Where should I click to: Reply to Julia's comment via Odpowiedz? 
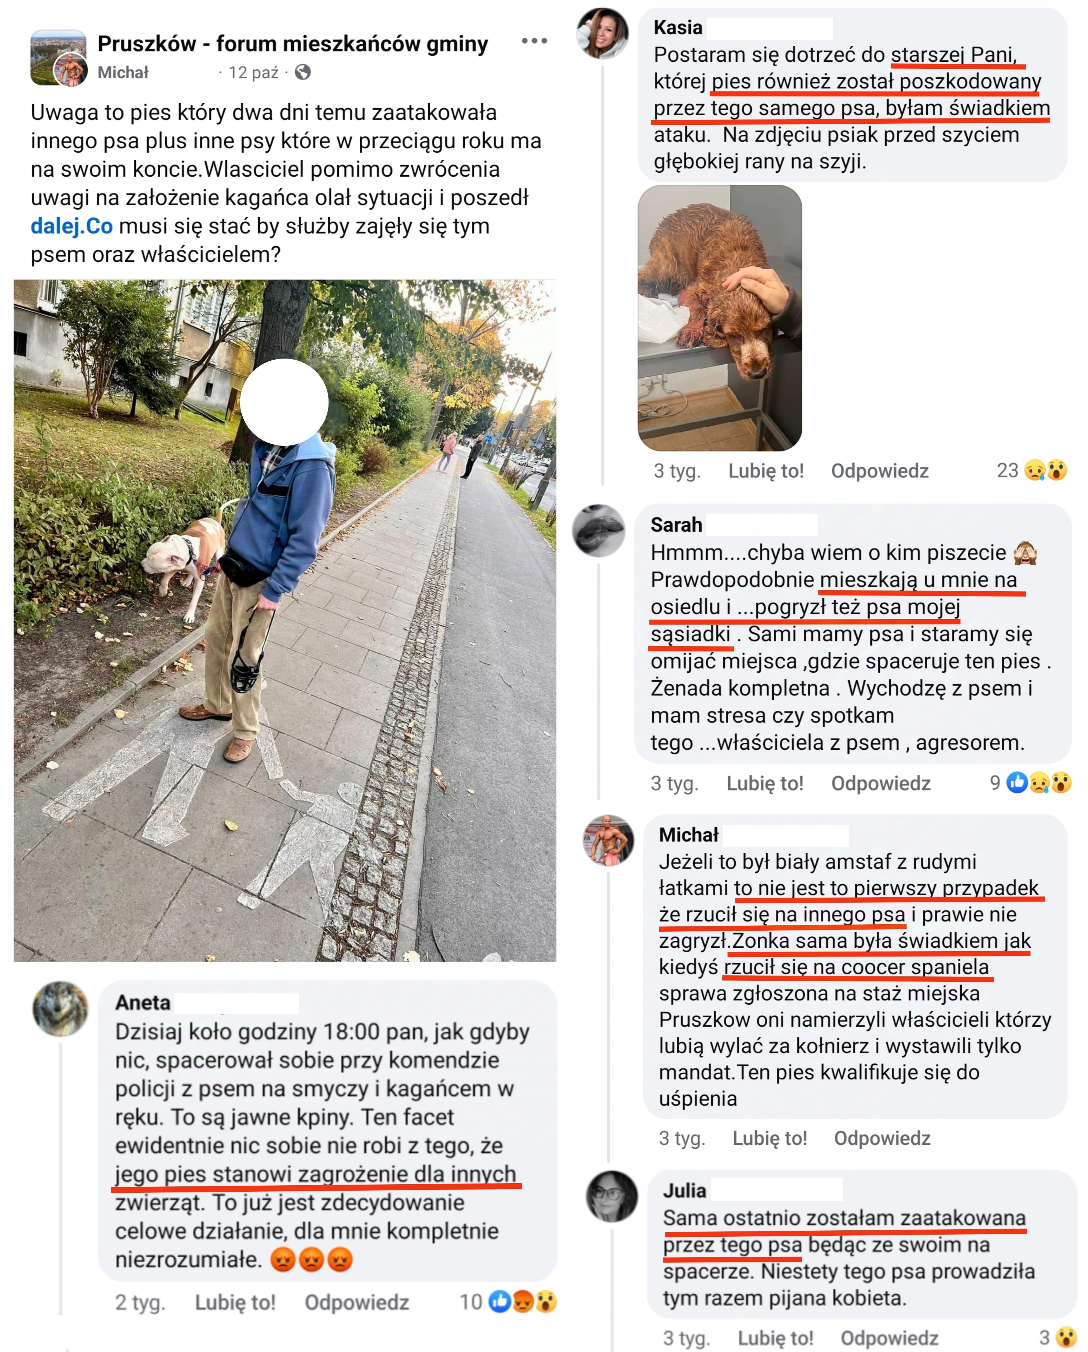point(889,1338)
